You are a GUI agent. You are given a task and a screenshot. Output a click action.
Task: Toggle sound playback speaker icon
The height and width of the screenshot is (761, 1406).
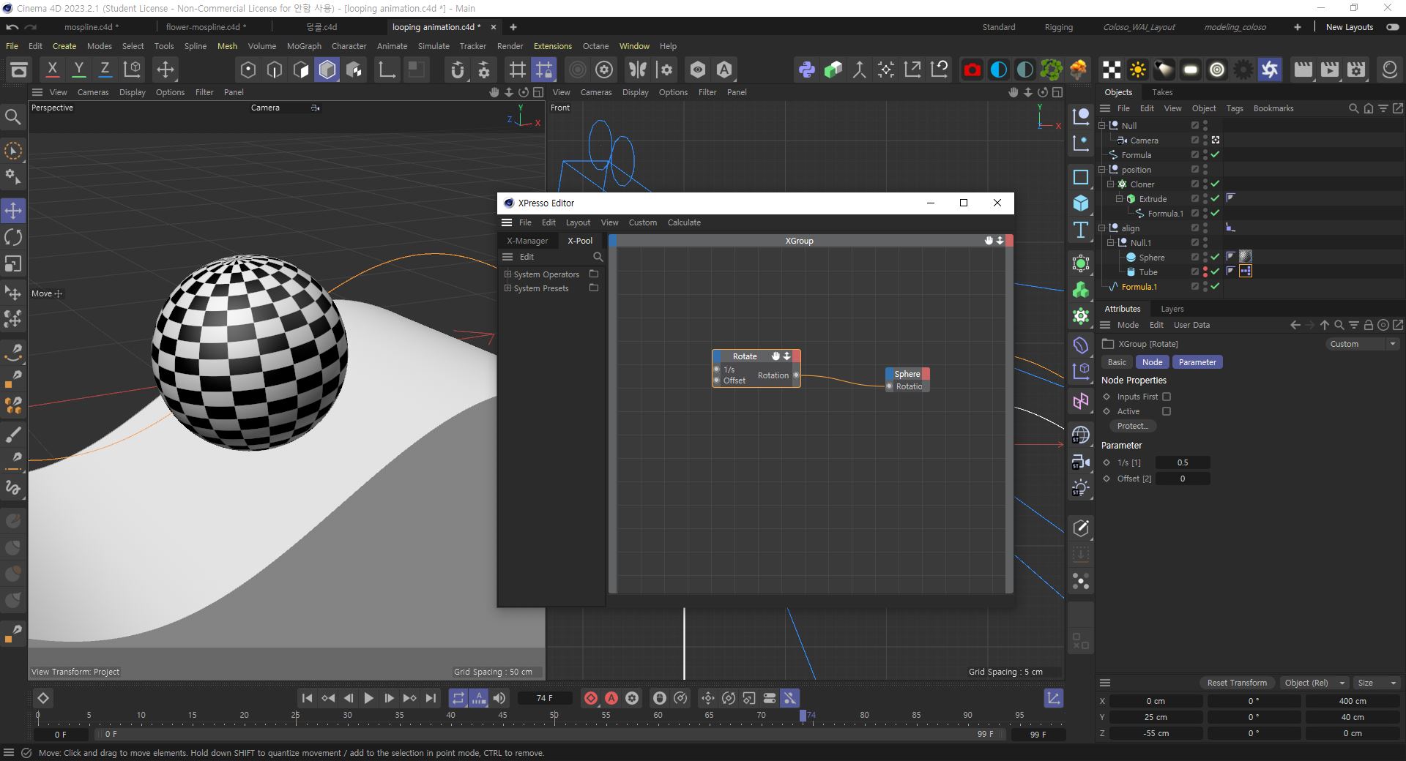[499, 698]
